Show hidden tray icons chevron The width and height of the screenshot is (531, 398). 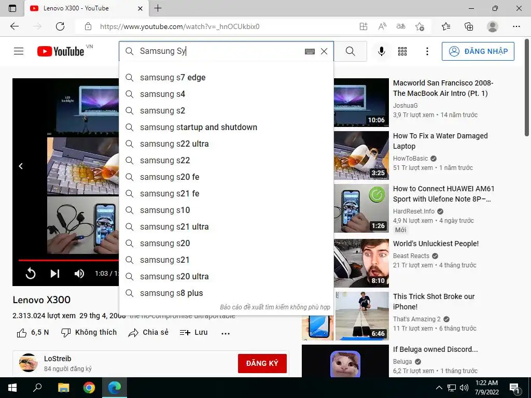439,388
